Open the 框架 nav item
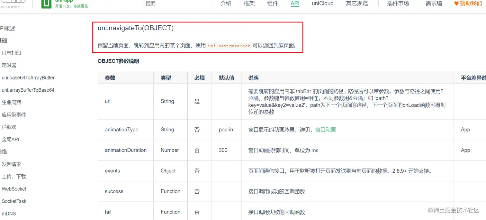The height and width of the screenshot is (220, 486). coord(249,4)
